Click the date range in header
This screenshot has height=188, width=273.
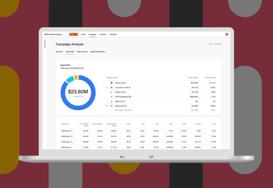(214, 44)
